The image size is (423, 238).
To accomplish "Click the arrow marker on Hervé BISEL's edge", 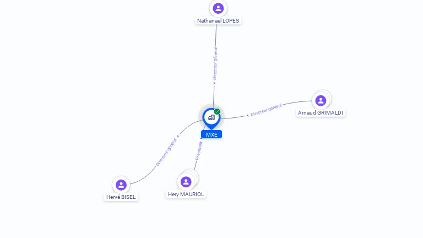I will pos(178,136).
